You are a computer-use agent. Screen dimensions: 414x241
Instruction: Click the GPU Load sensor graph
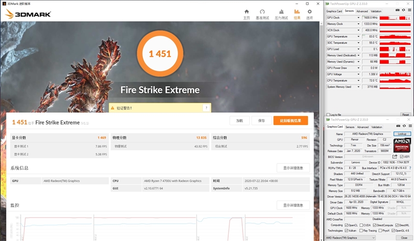point(394,49)
